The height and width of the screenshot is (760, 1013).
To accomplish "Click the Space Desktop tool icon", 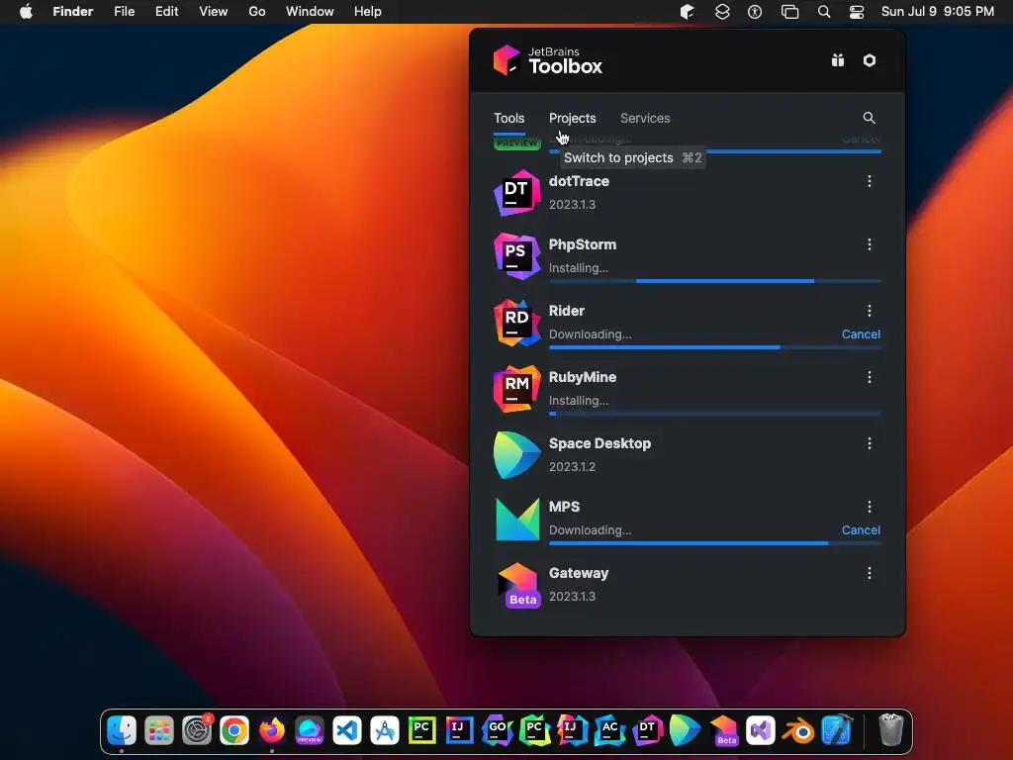I will [516, 455].
